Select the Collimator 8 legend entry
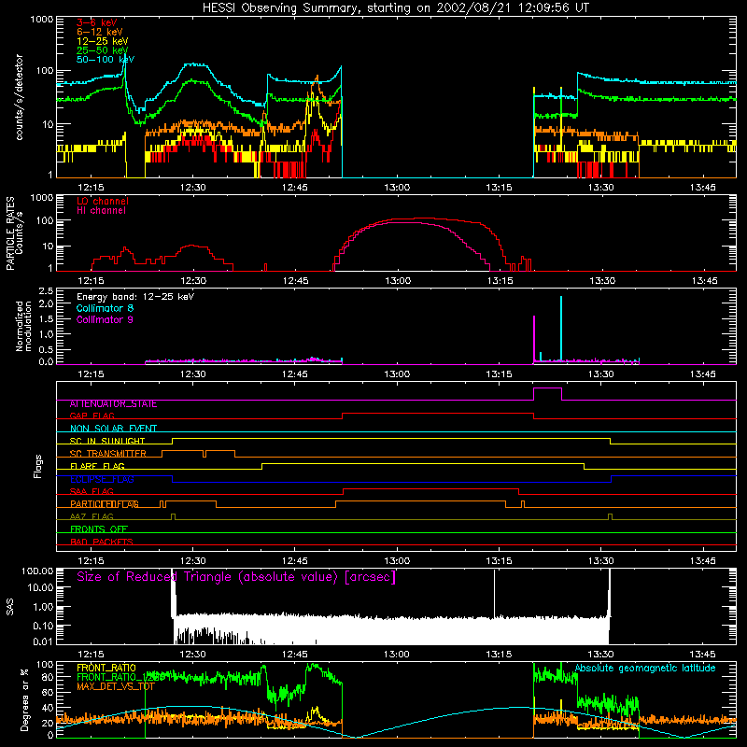Viewport: 747px width, 747px height. pyautogui.click(x=105, y=308)
